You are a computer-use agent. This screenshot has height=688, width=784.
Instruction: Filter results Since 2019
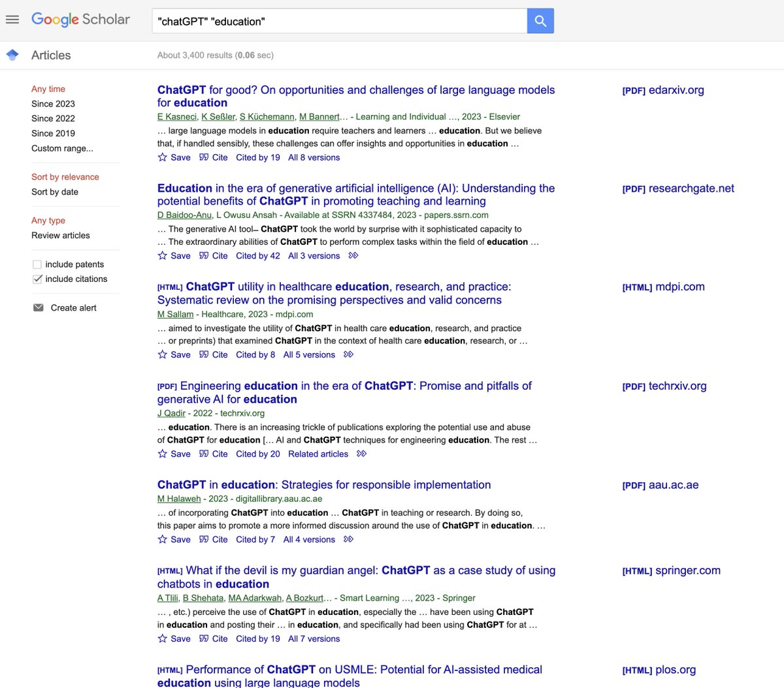click(x=53, y=133)
